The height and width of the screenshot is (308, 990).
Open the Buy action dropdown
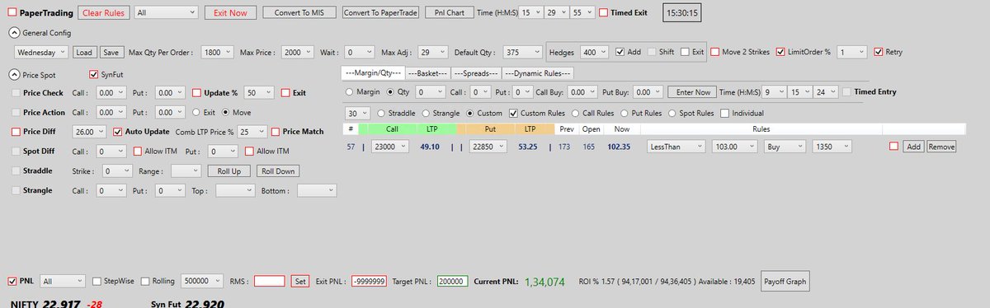(x=785, y=147)
